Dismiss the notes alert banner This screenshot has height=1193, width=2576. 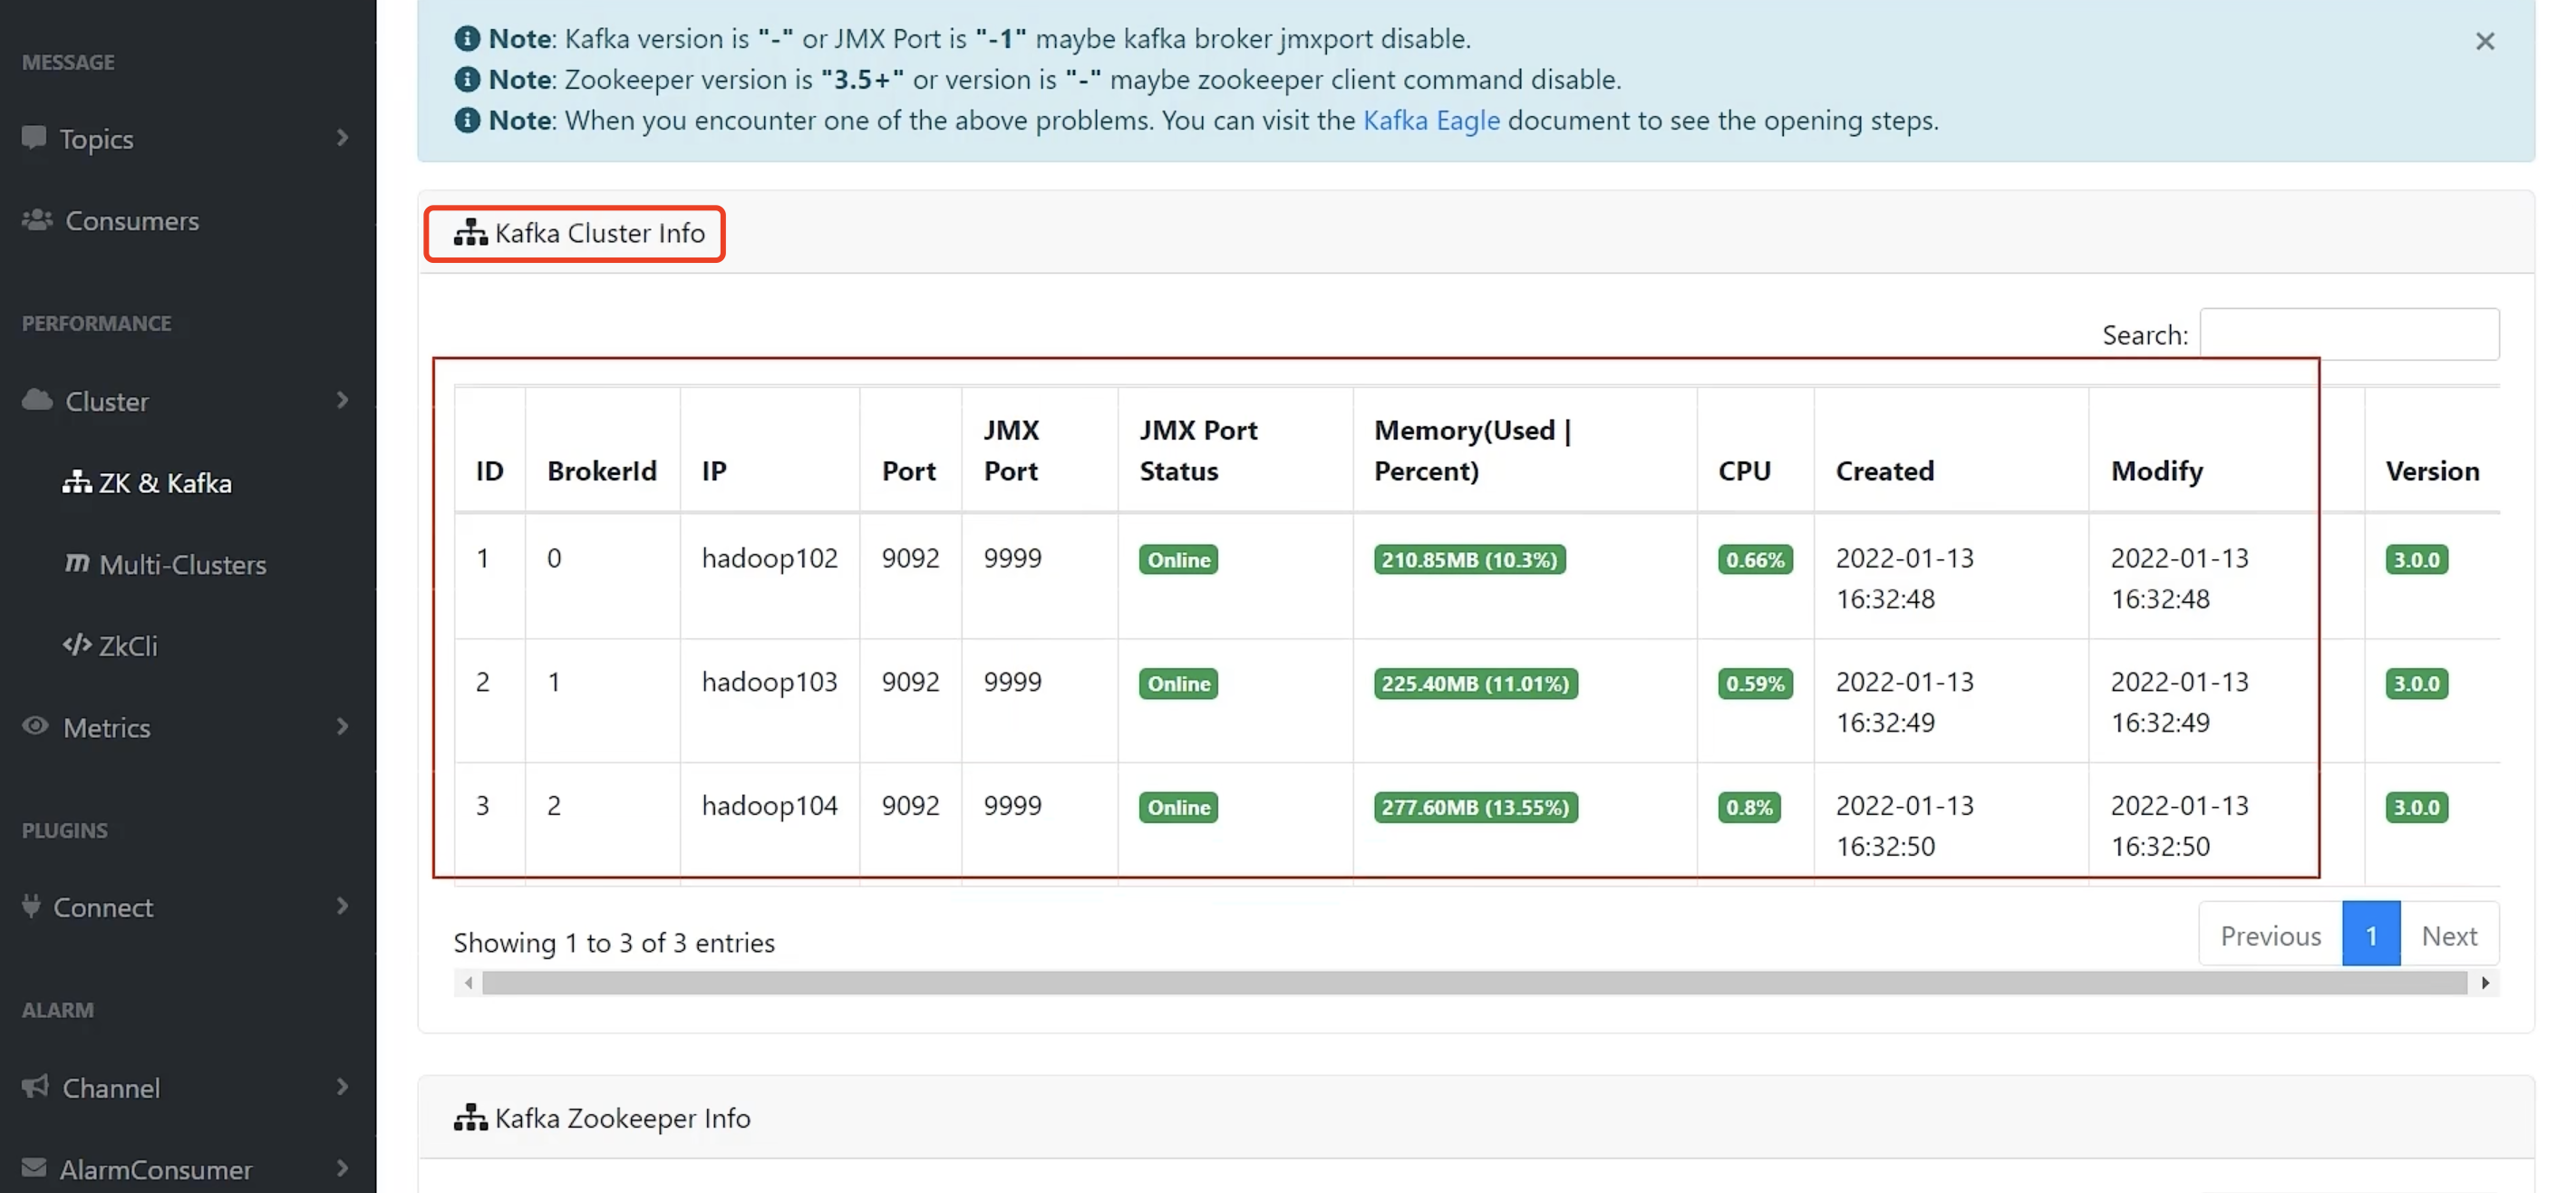tap(2484, 41)
